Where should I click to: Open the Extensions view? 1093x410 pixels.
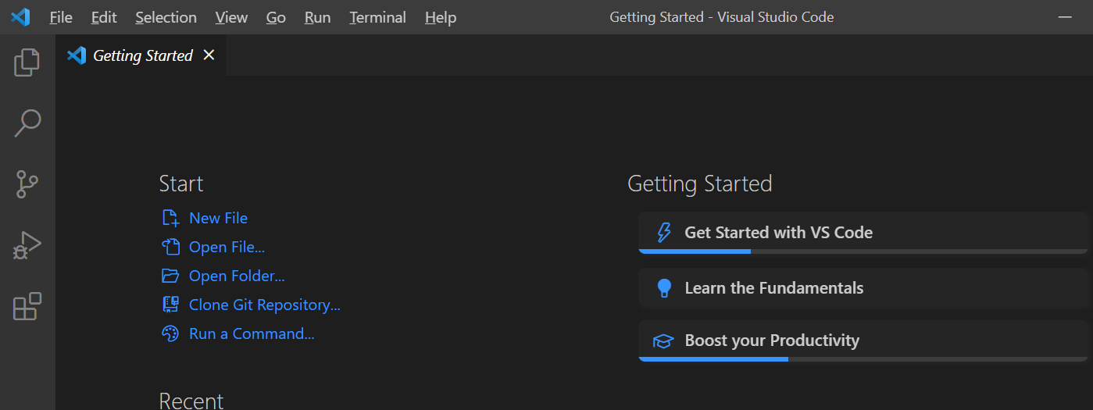click(x=27, y=307)
